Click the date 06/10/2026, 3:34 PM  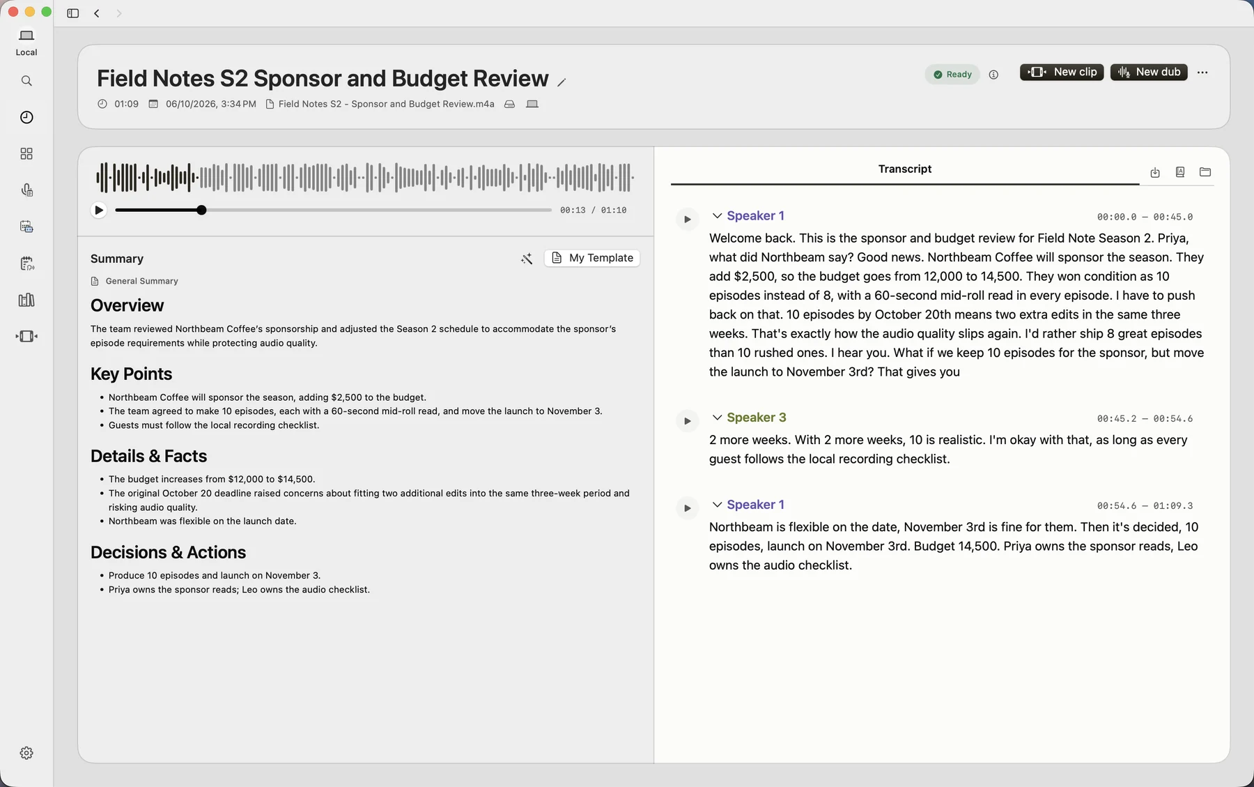[x=210, y=104]
